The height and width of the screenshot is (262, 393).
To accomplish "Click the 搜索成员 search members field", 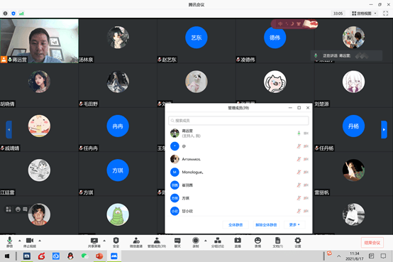I will point(238,121).
